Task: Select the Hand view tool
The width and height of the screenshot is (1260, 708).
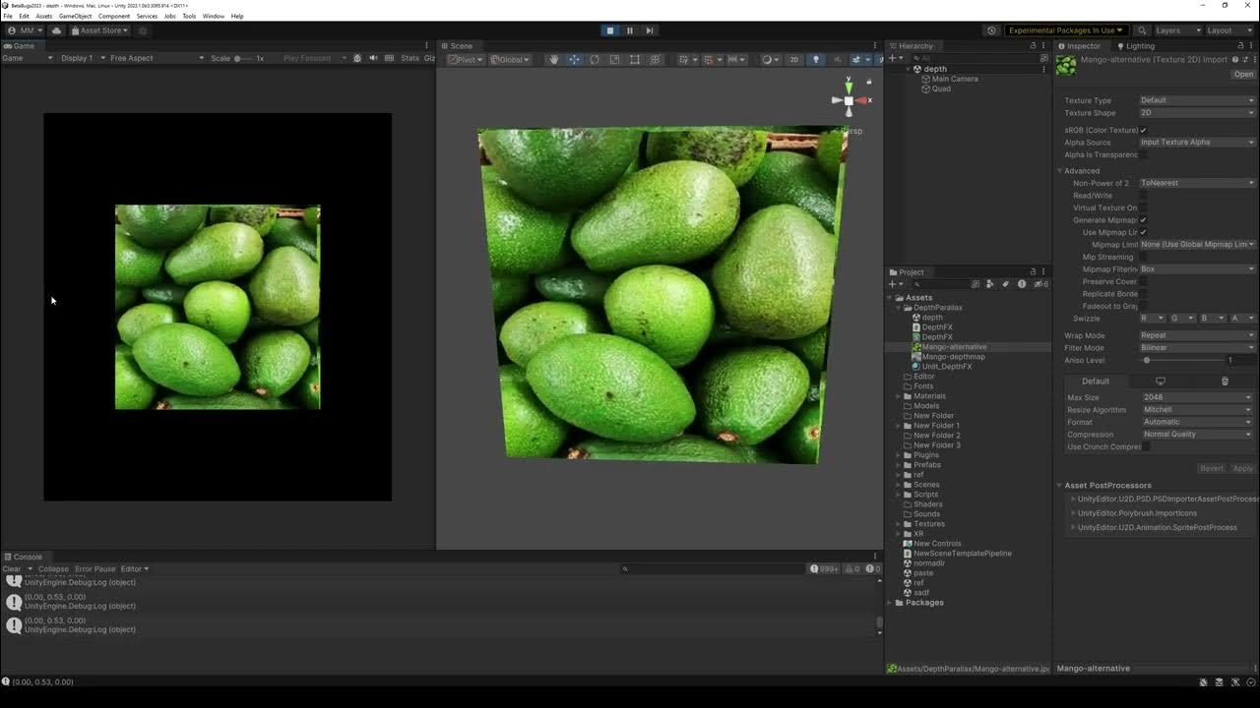Action: click(554, 59)
